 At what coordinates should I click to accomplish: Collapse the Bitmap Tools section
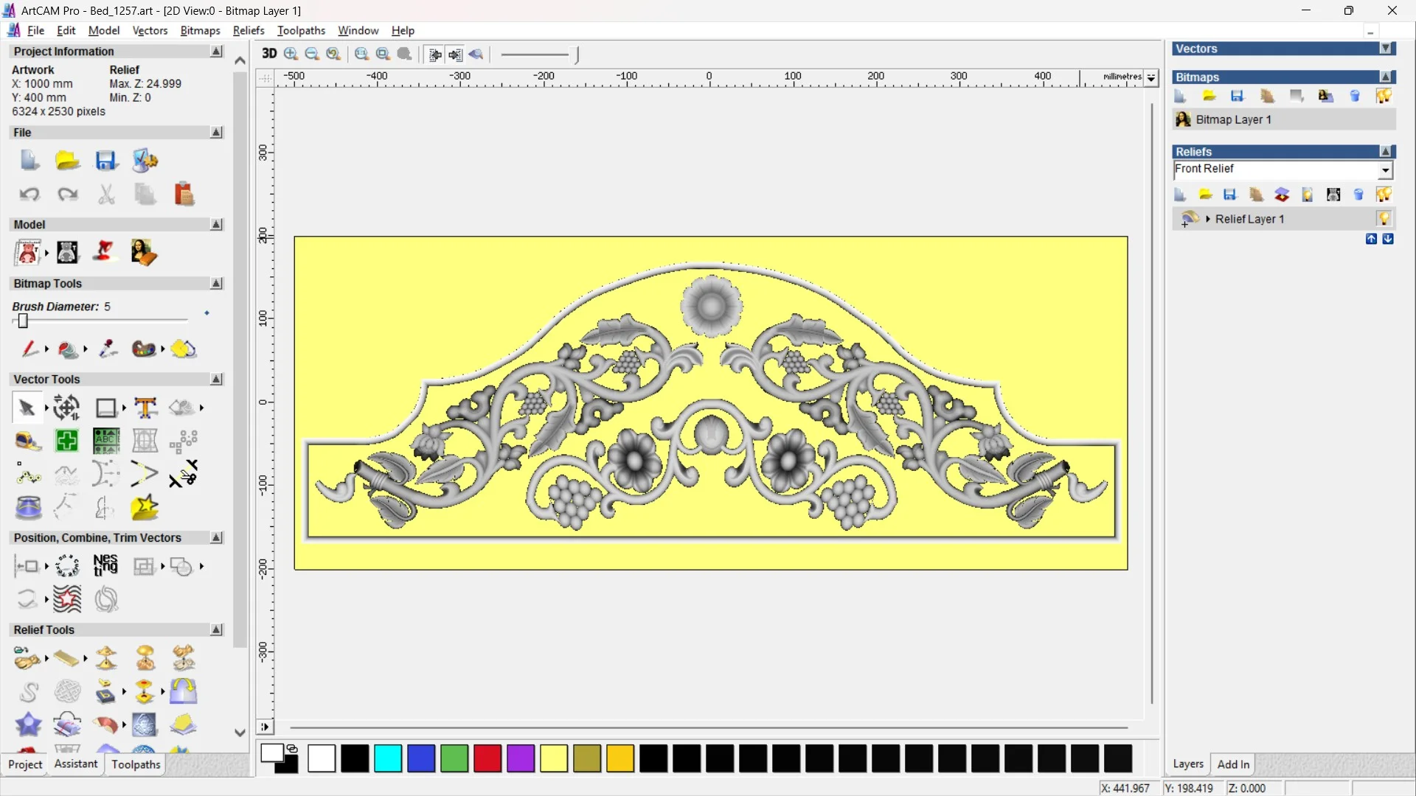[x=216, y=284]
